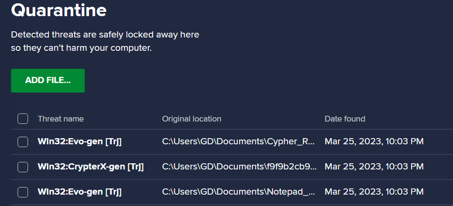Click the Documents\f9f9b2cb9... location path
453x206 pixels.
(x=239, y=167)
